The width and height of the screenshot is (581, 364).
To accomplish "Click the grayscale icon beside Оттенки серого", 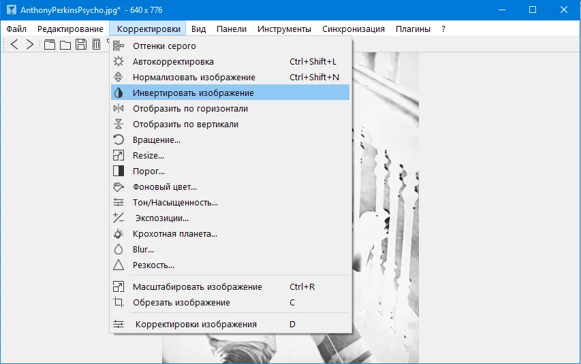I will click(119, 46).
